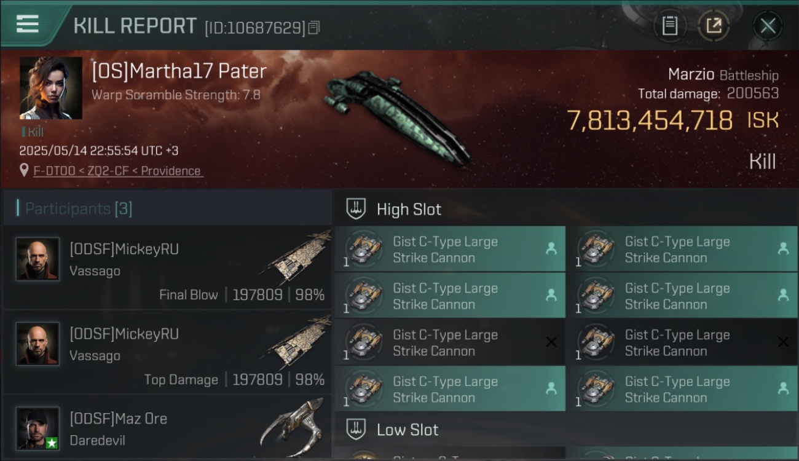Close the kill report window
Image resolution: width=799 pixels, height=461 pixels.
[x=768, y=26]
